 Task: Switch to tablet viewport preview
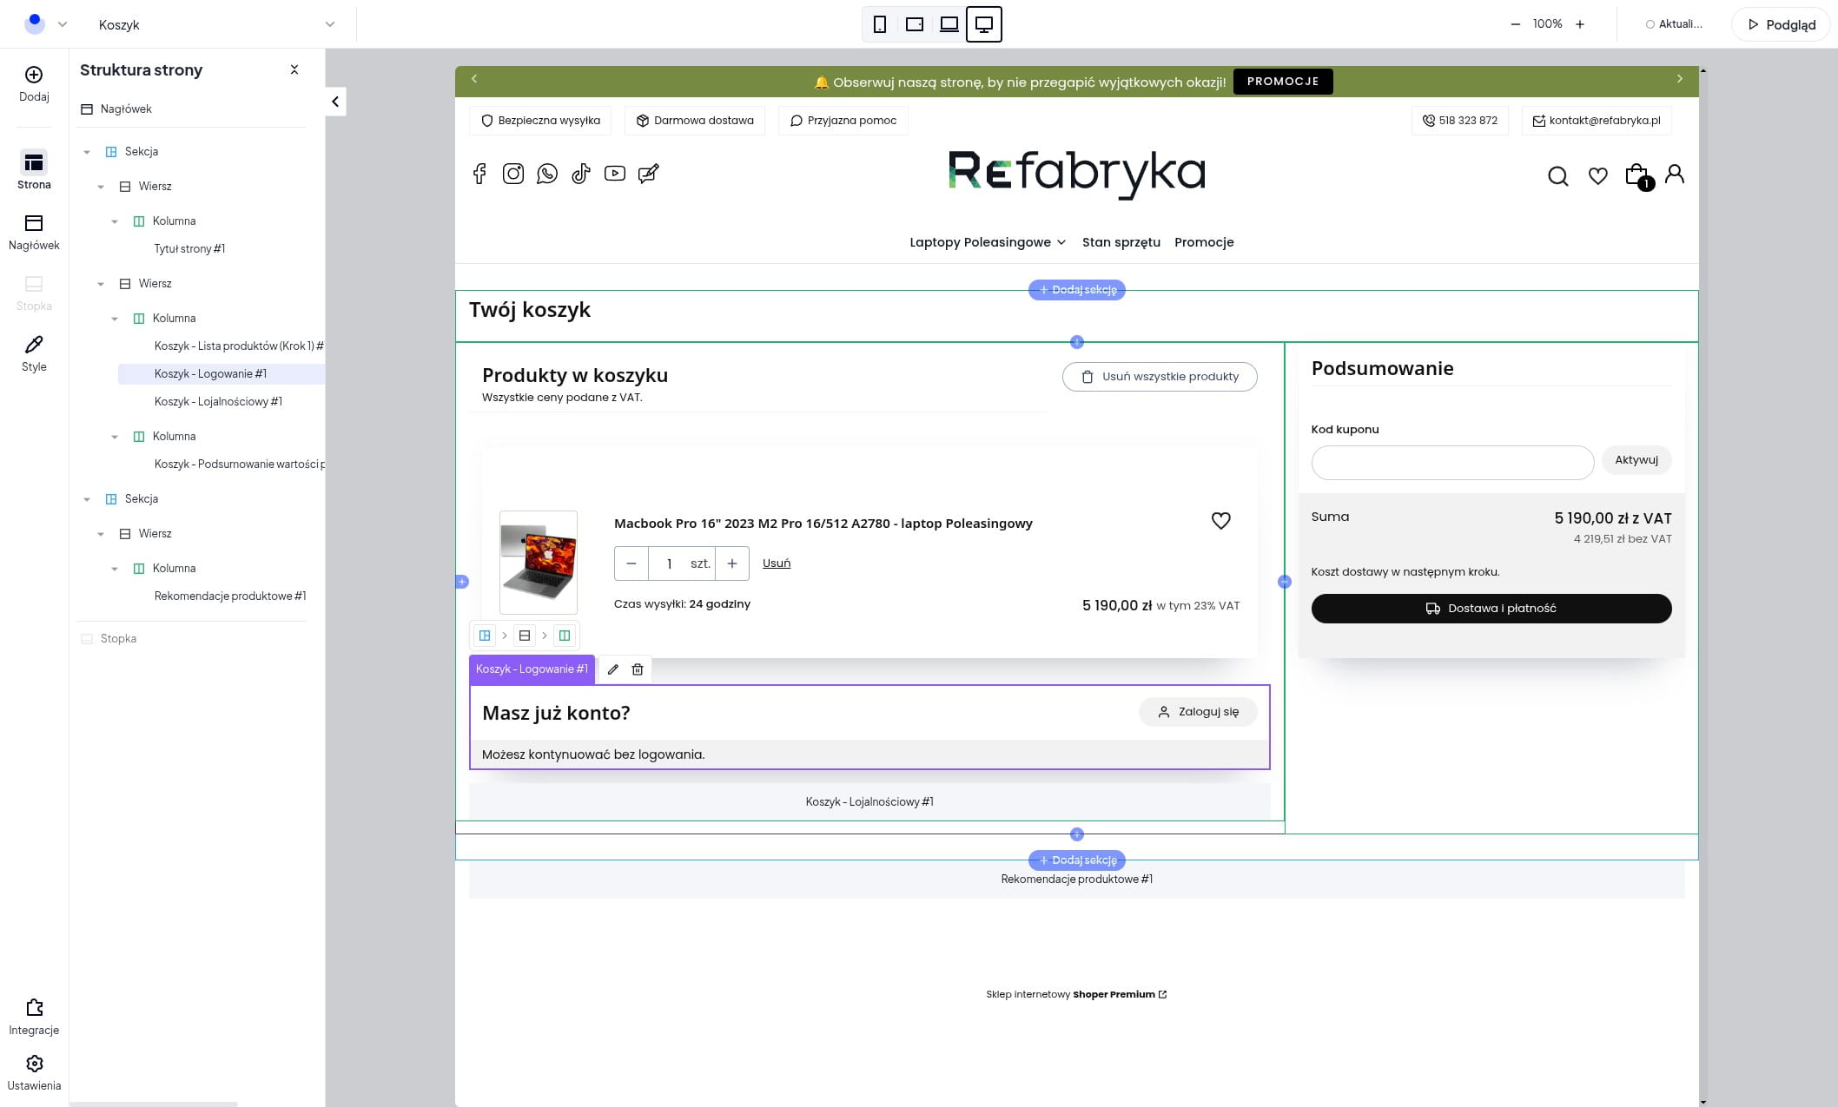tap(915, 24)
